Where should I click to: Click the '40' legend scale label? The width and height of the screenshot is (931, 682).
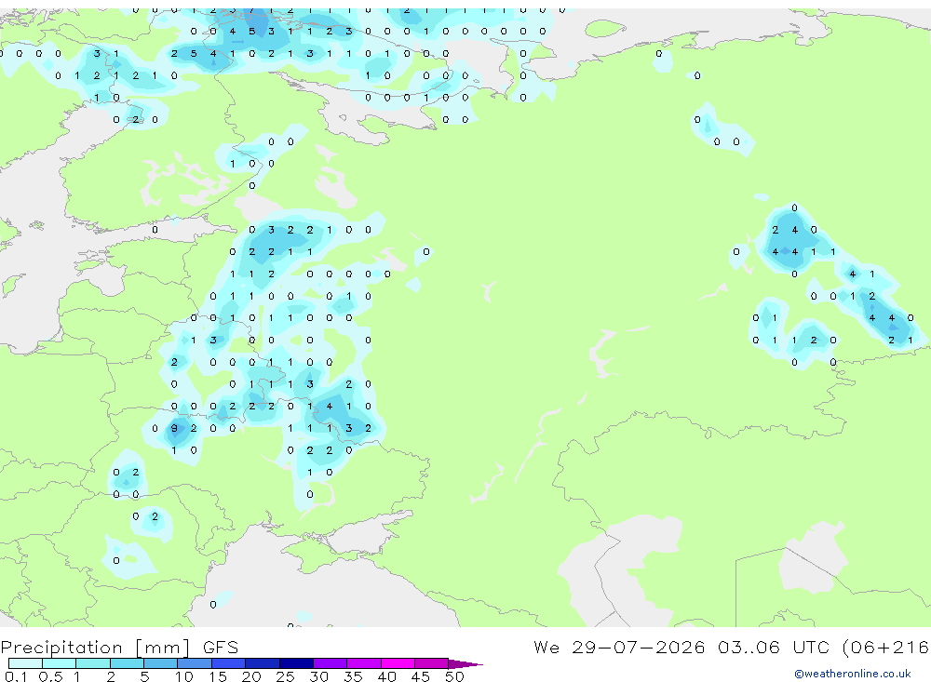pos(386,676)
